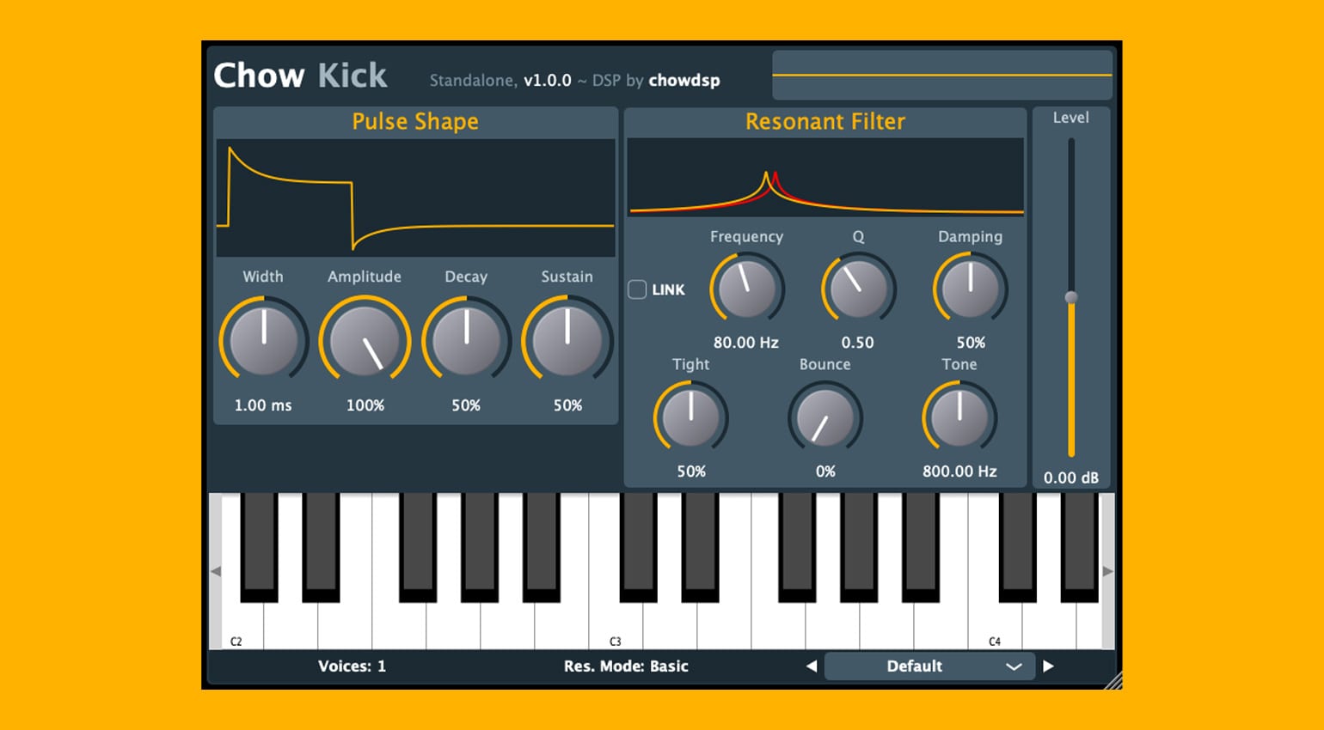1324x730 pixels.
Task: Click Res. Mode: Basic option
Action: [626, 666]
